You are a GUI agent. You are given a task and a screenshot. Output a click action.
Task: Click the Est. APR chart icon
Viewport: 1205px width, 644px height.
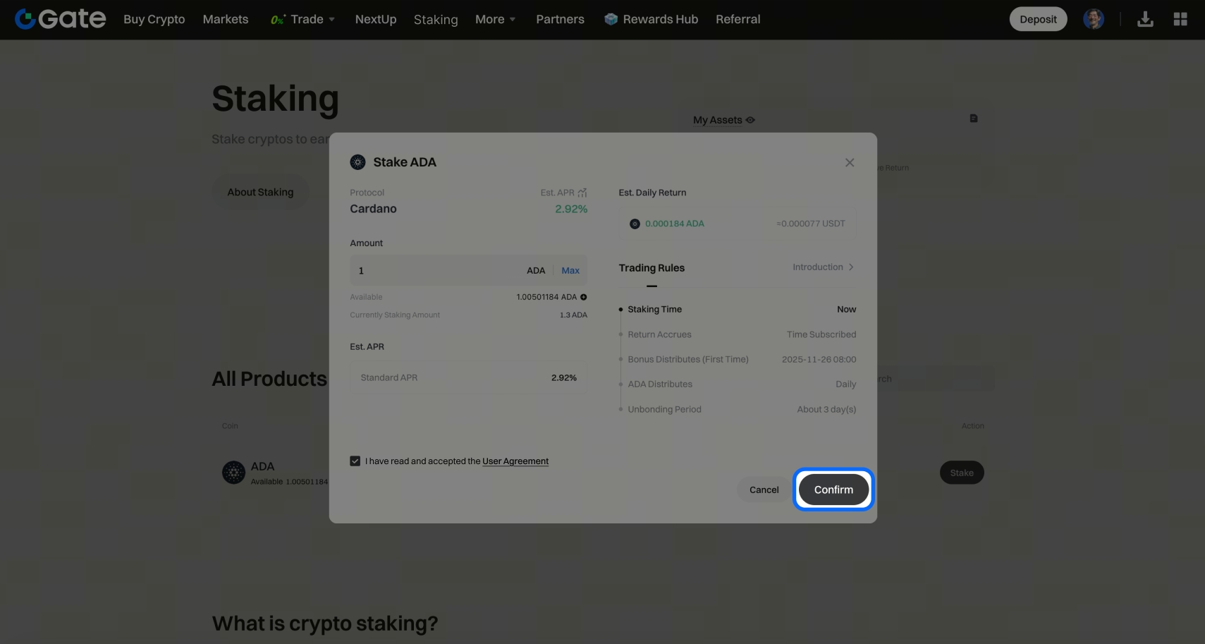click(582, 193)
